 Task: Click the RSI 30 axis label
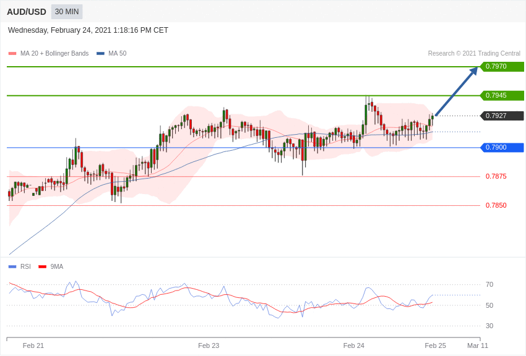point(489,326)
